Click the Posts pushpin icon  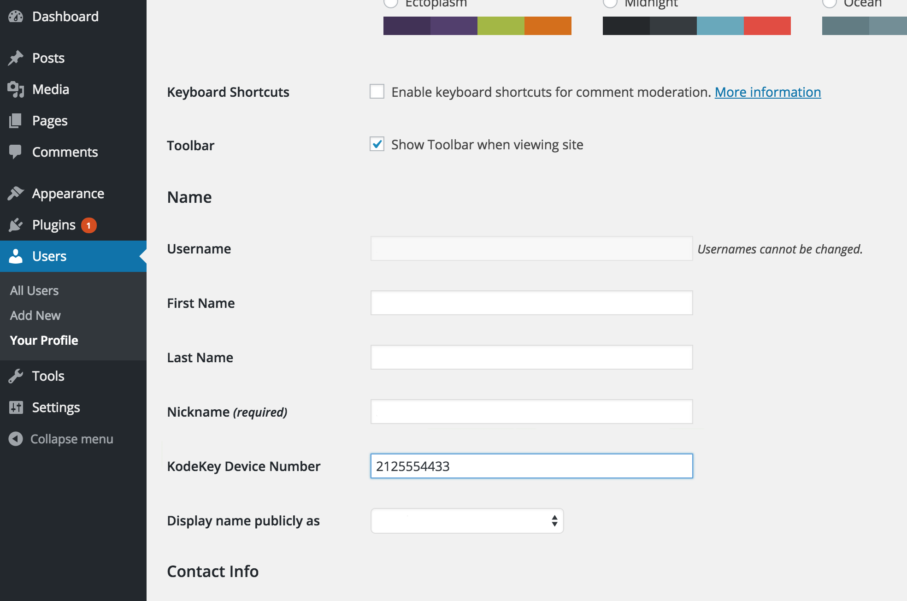pos(16,58)
